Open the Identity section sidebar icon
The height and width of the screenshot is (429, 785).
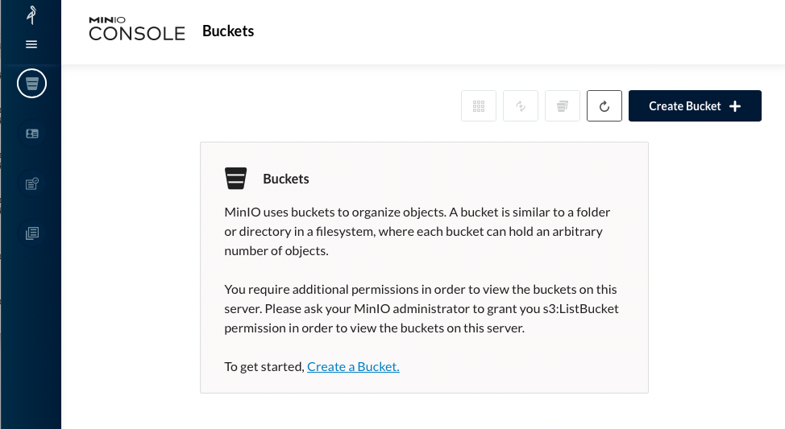point(32,134)
